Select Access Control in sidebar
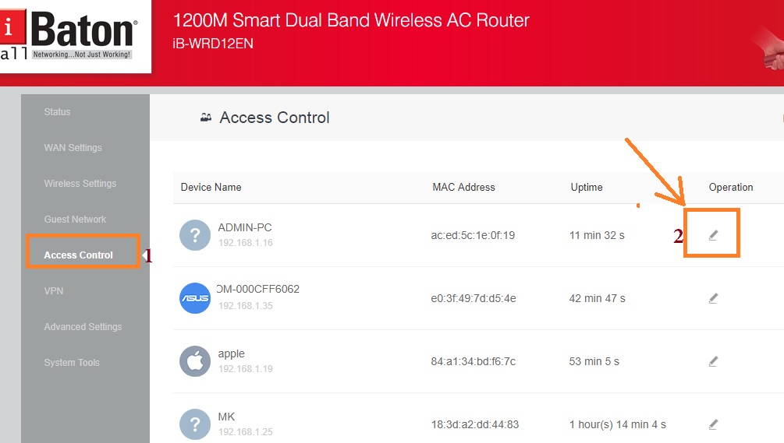Image resolution: width=784 pixels, height=443 pixels. click(78, 255)
